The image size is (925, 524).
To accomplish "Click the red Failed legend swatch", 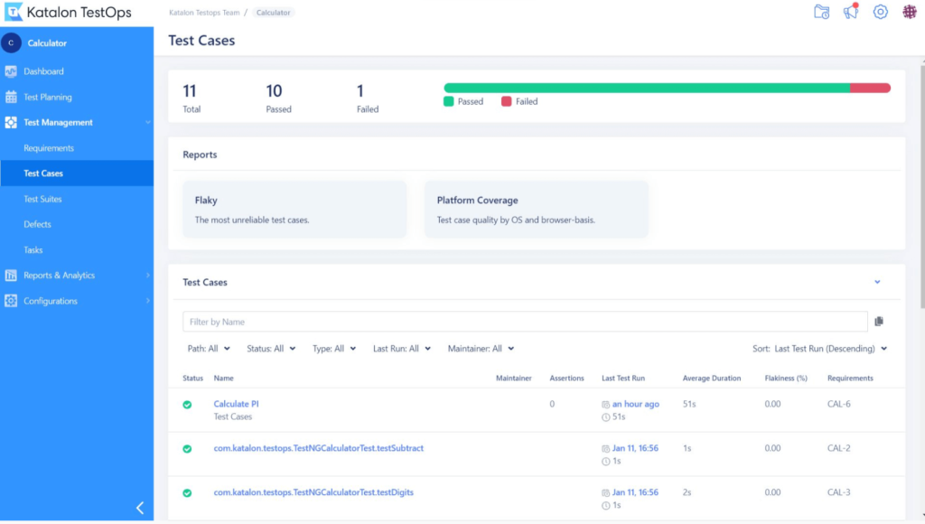I will pyautogui.click(x=506, y=101).
